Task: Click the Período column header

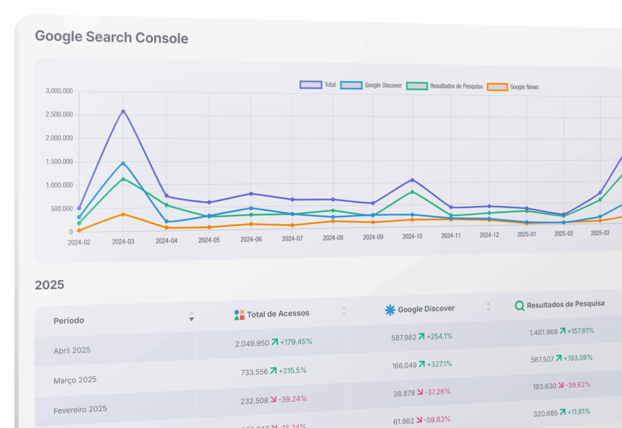Action: click(x=68, y=320)
